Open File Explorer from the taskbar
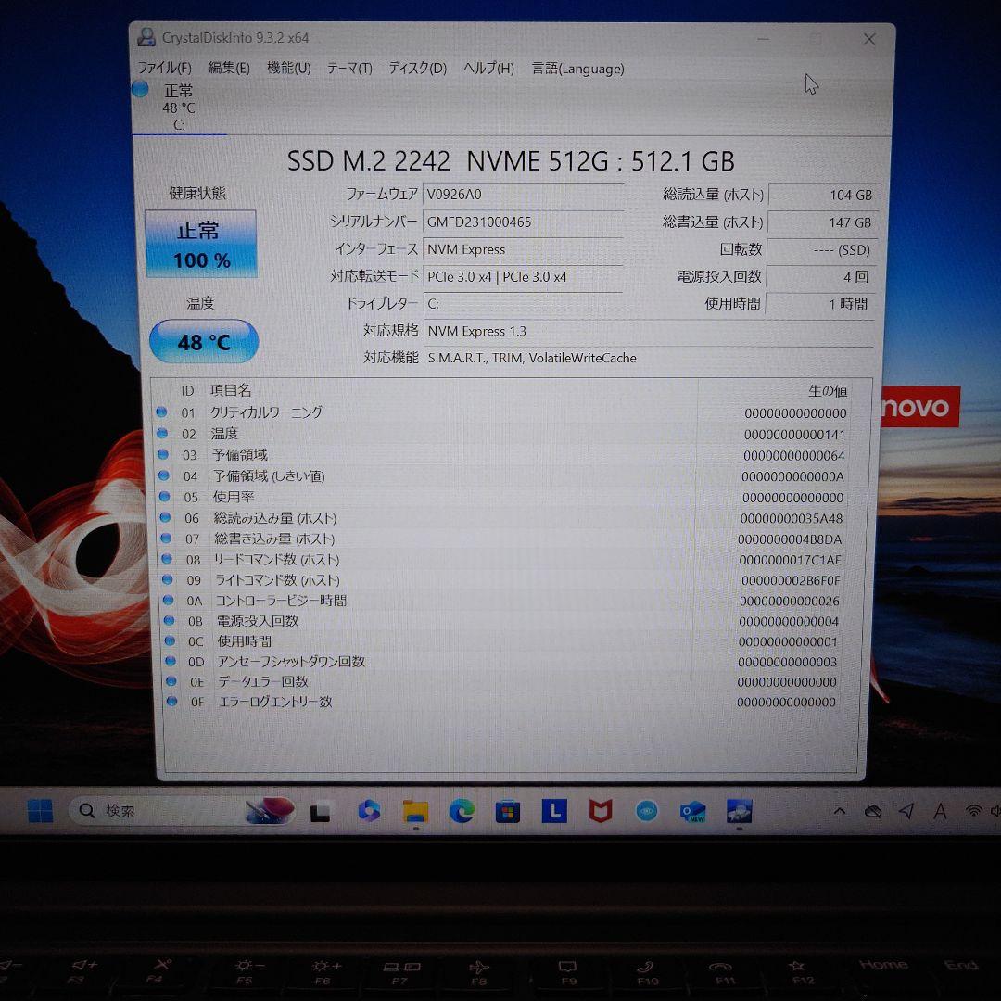The height and width of the screenshot is (1001, 1001). tap(415, 812)
